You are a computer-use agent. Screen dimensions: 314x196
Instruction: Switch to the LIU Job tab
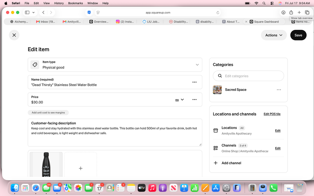tap(151, 22)
